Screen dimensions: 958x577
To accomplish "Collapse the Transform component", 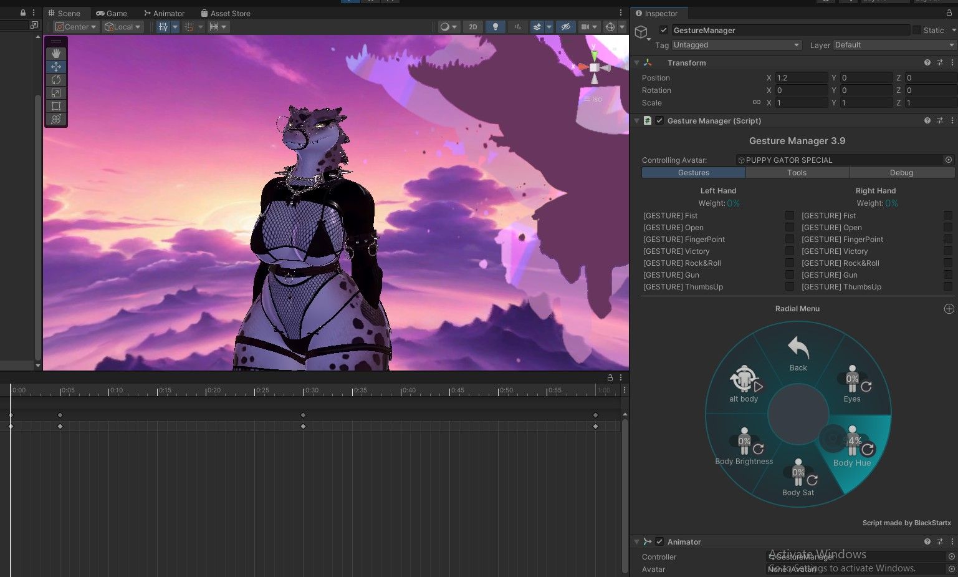I will tap(636, 63).
